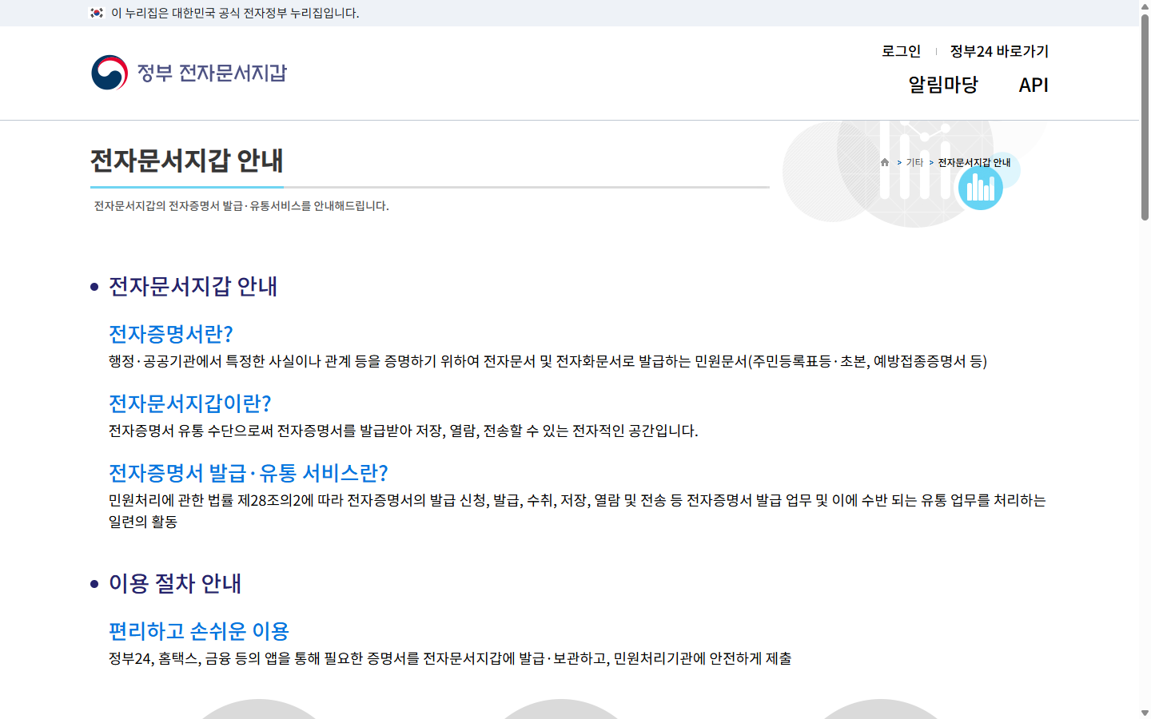Click the 전자증명서 발급·유통 서비스란? heading

pyautogui.click(x=249, y=473)
